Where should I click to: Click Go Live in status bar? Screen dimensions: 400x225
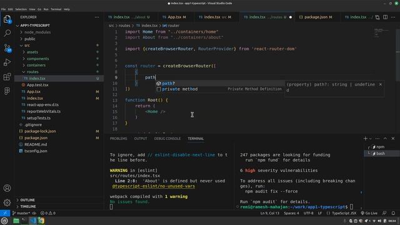pos(369,213)
